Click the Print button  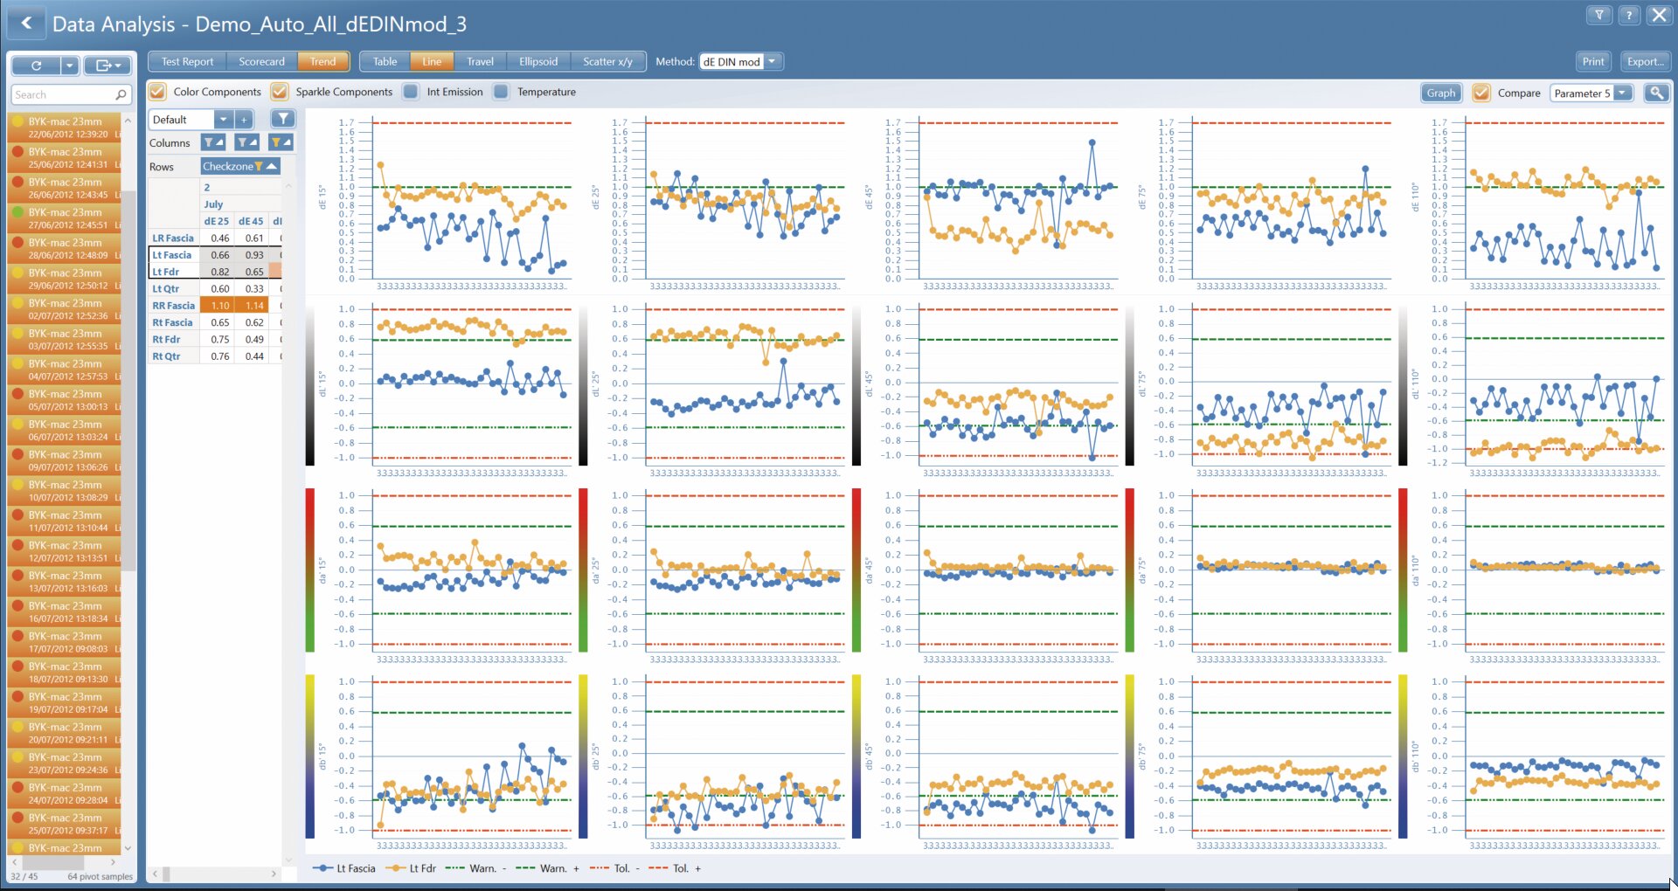[x=1592, y=61]
